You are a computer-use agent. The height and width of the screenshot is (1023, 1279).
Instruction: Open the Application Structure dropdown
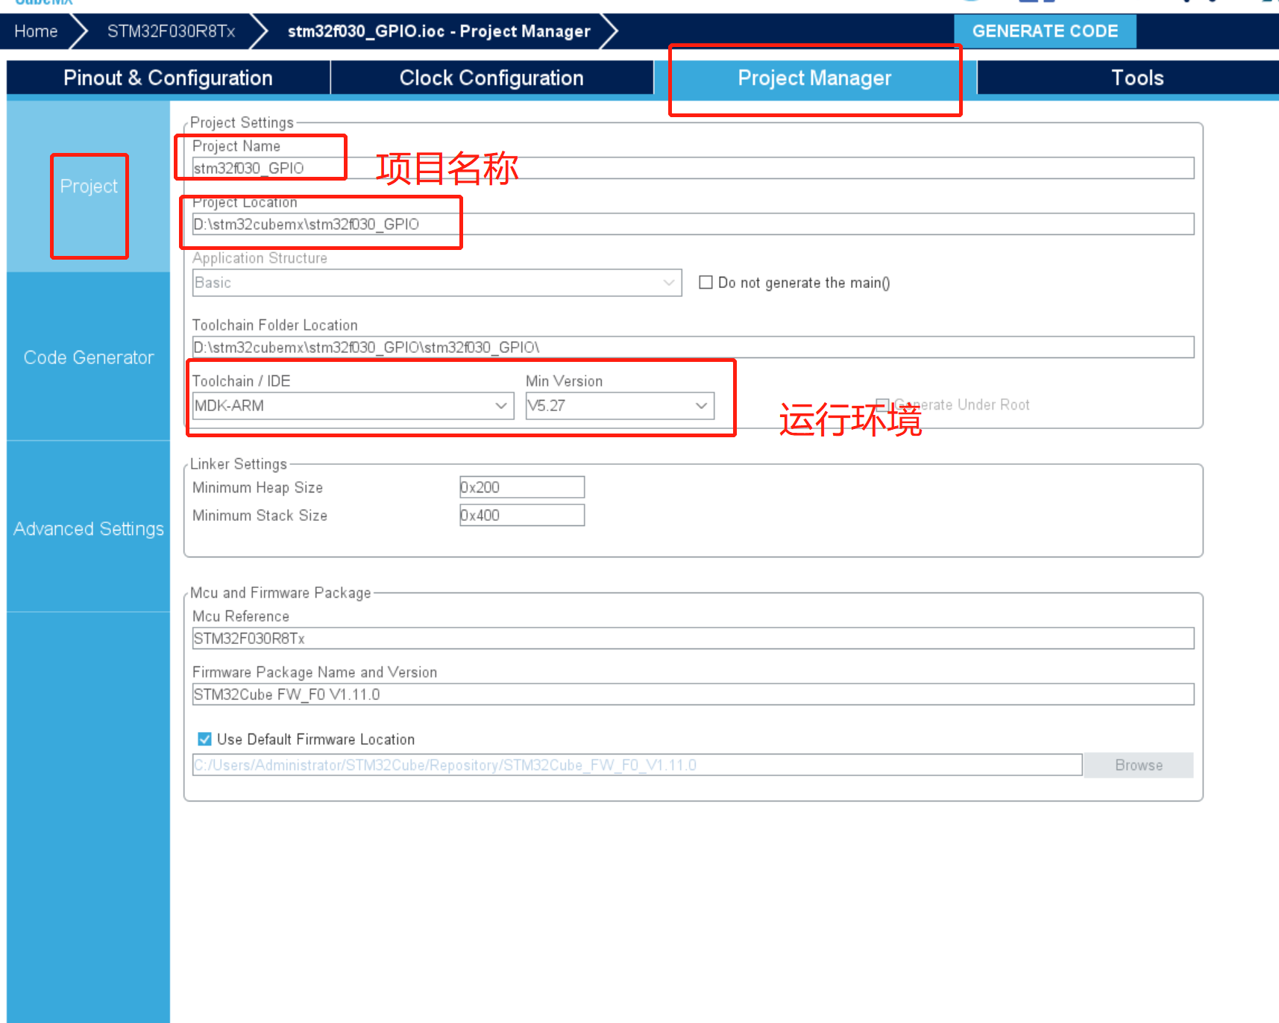click(x=437, y=283)
